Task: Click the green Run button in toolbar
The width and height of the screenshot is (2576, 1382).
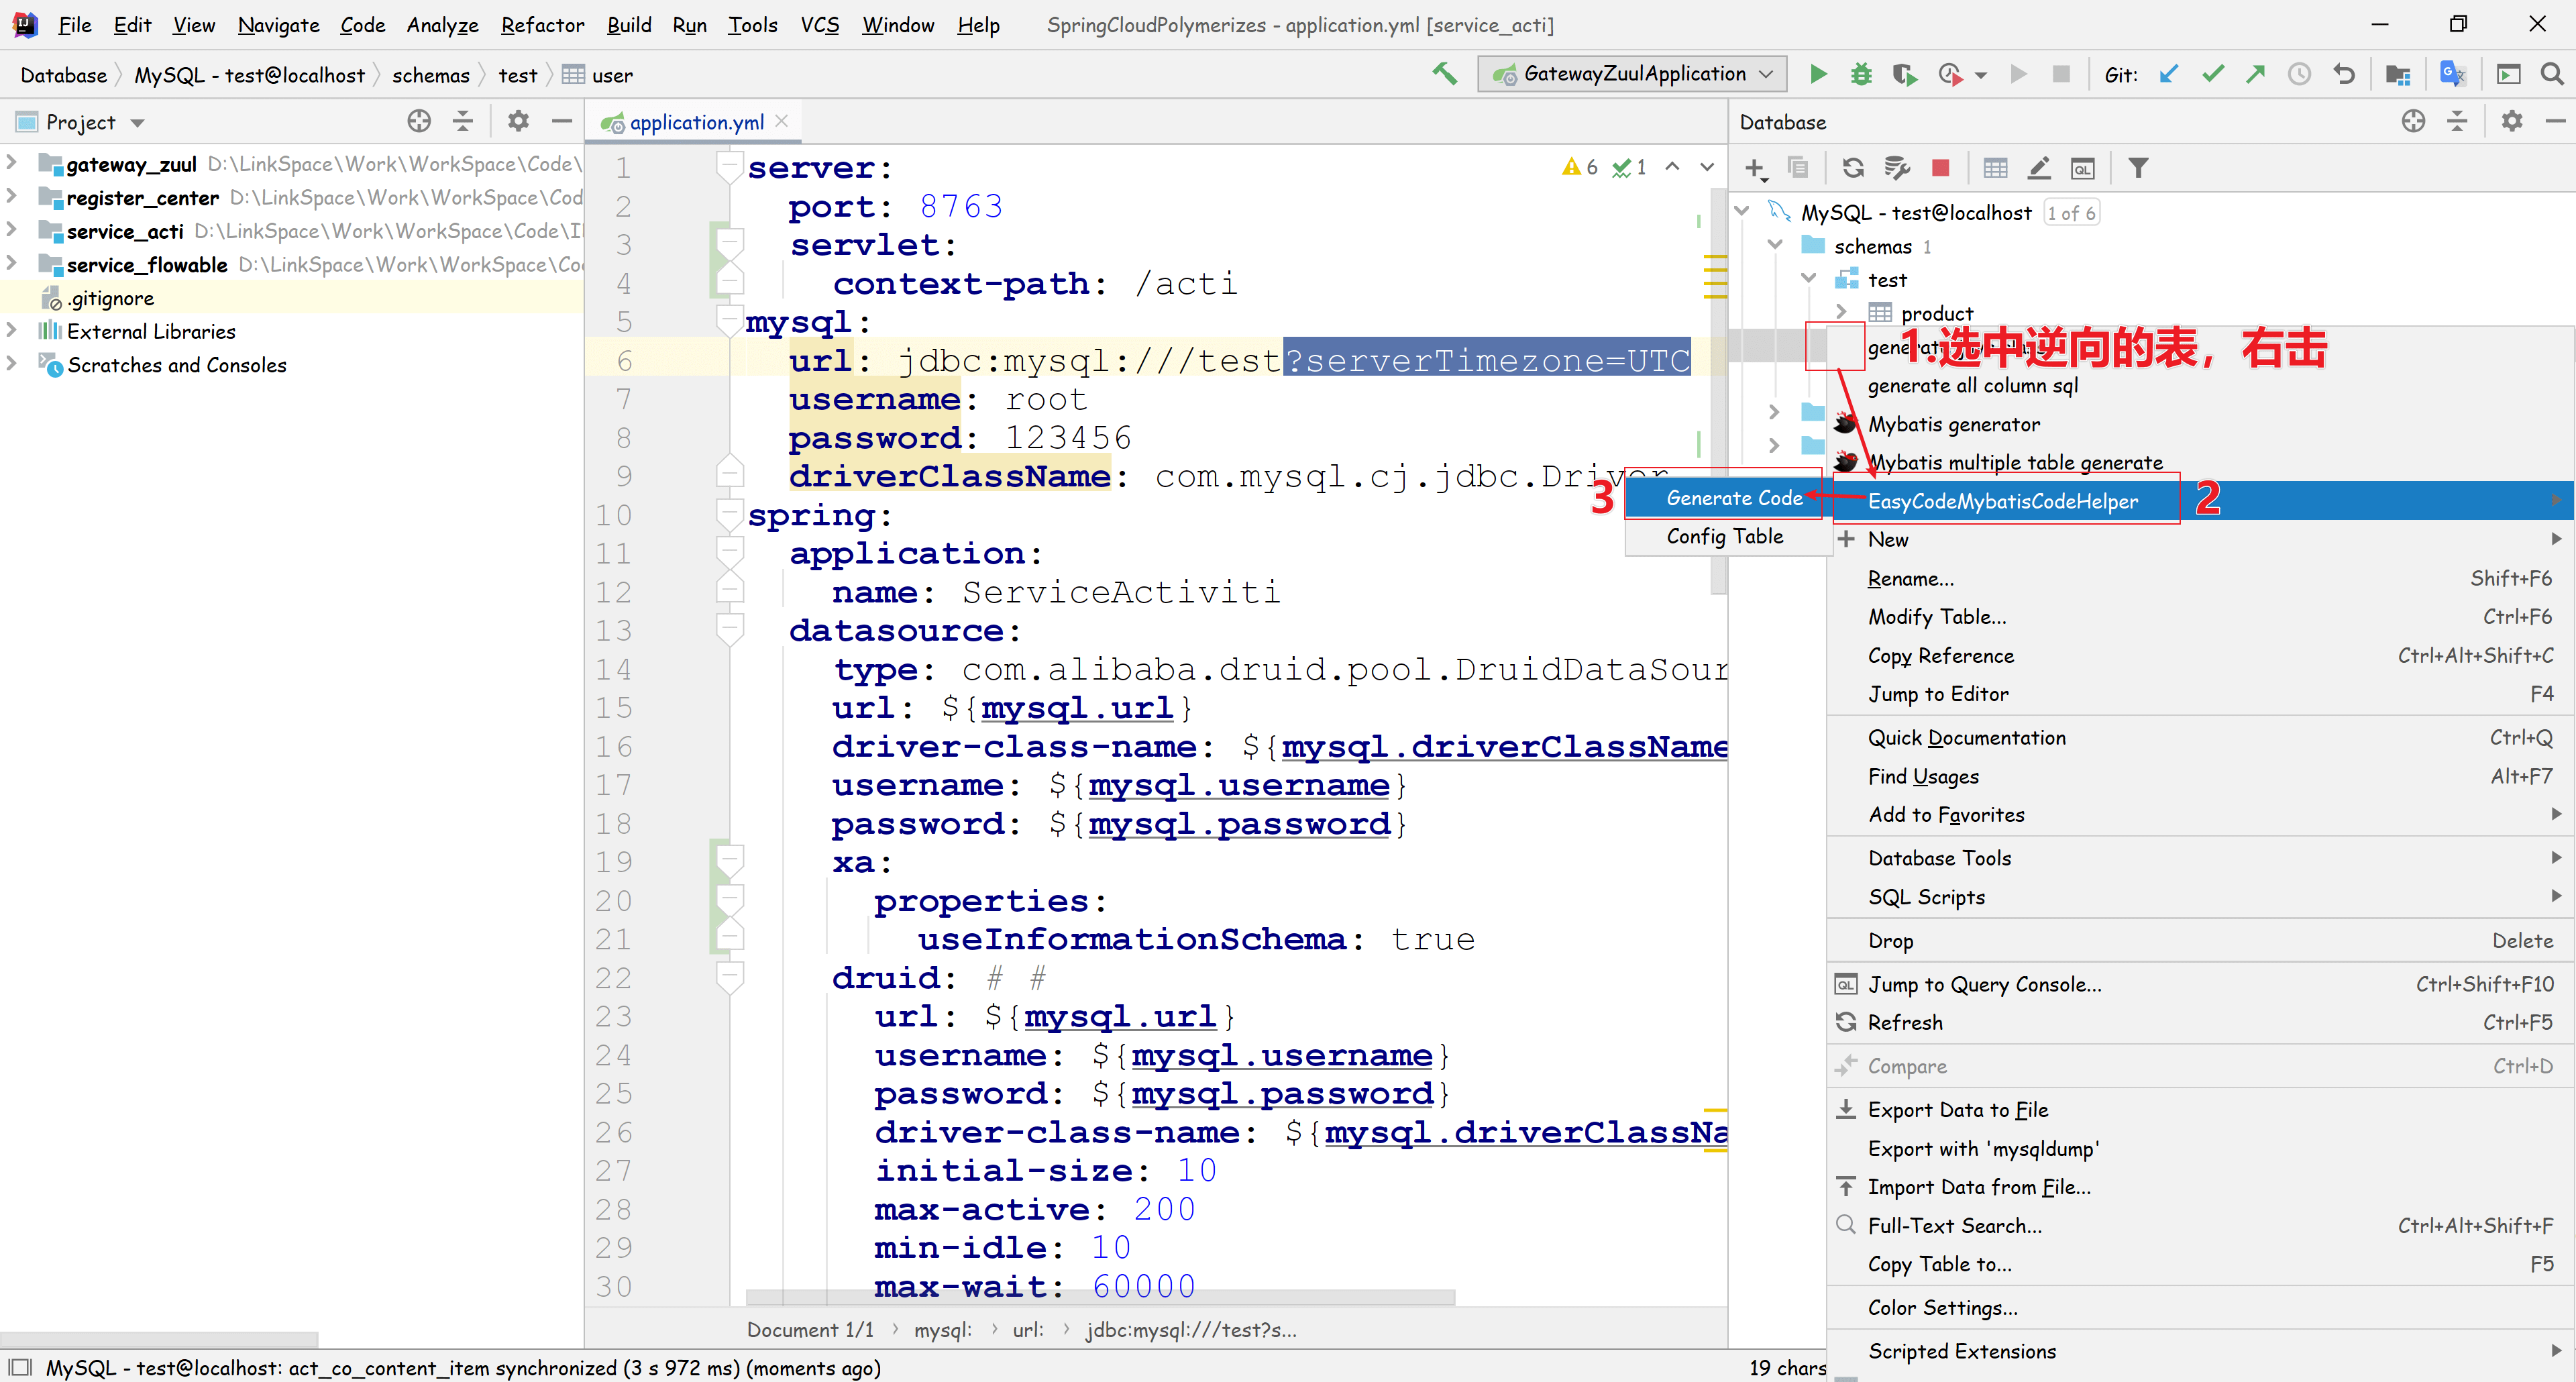Action: click(1818, 74)
